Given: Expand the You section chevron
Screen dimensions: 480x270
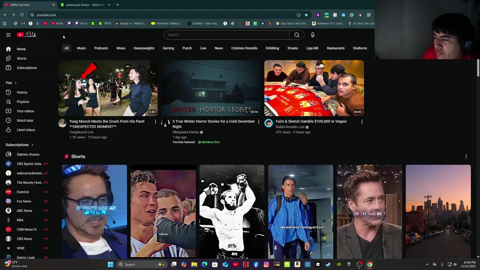Looking at the screenshot, I should point(15,83).
